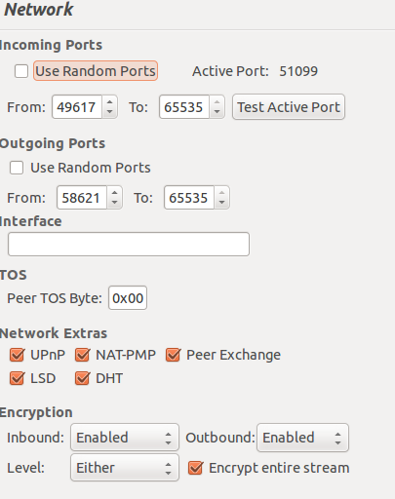Screen dimensions: 395x499
Task: Untick the LSD checkbox
Action: coord(17,378)
